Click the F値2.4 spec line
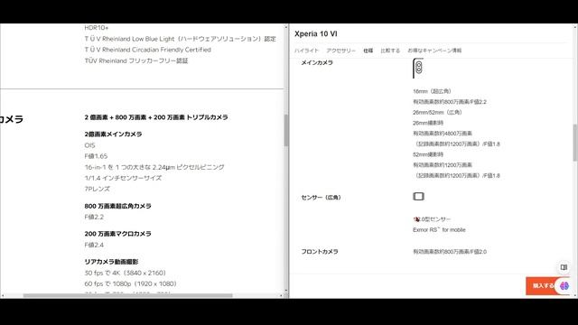This screenshot has width=578, height=325. [94, 245]
